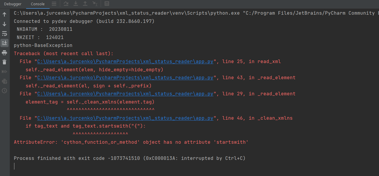This screenshot has width=379, height=176.
Task: Print the console output
Action: [x=4, y=53]
